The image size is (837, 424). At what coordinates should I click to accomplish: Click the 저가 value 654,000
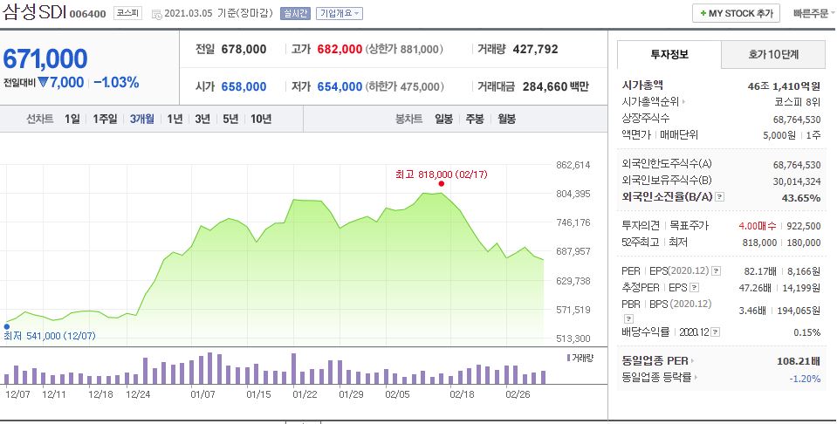[340, 87]
